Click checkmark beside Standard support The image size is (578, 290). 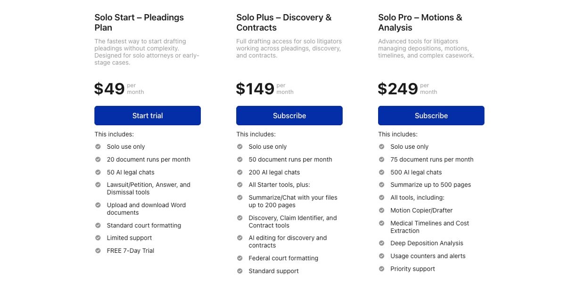coord(239,271)
